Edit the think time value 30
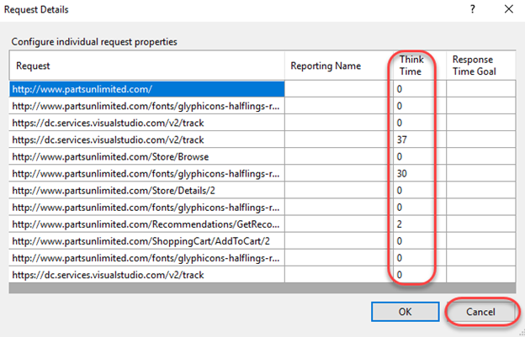The image size is (525, 337). [420, 173]
